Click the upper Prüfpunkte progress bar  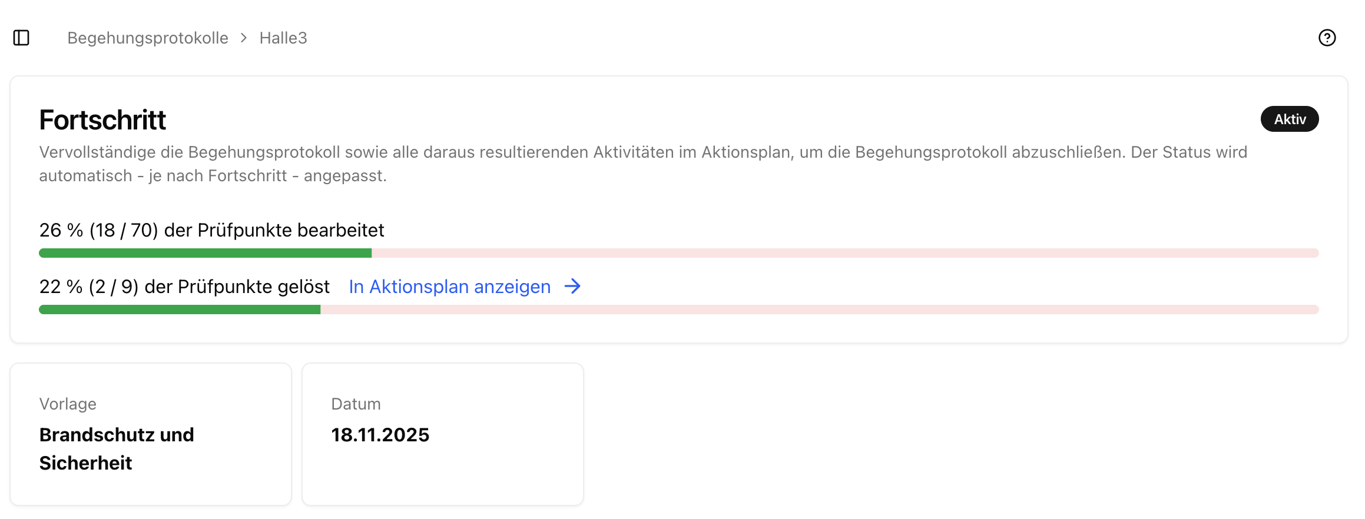[x=677, y=252]
